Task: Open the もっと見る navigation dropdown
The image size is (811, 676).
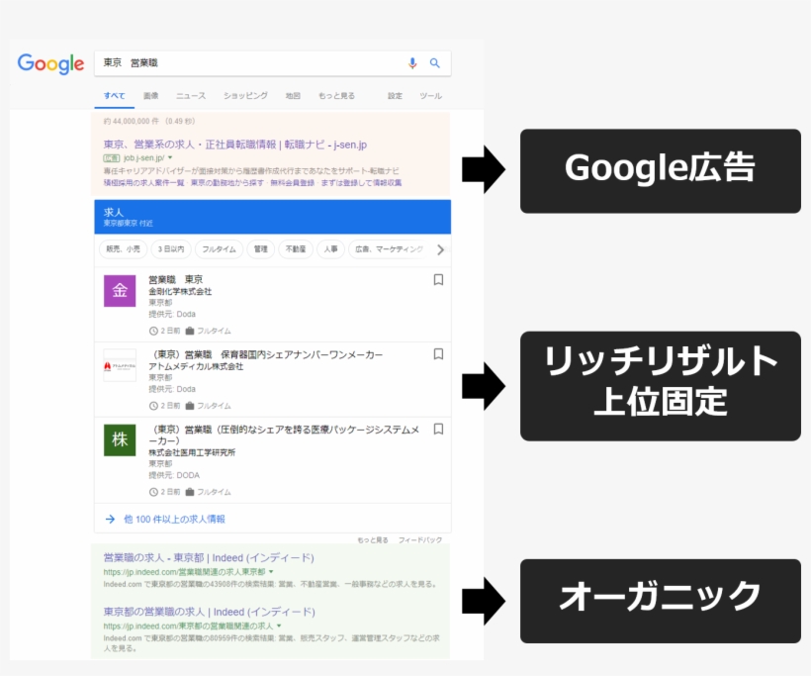Action: (337, 95)
